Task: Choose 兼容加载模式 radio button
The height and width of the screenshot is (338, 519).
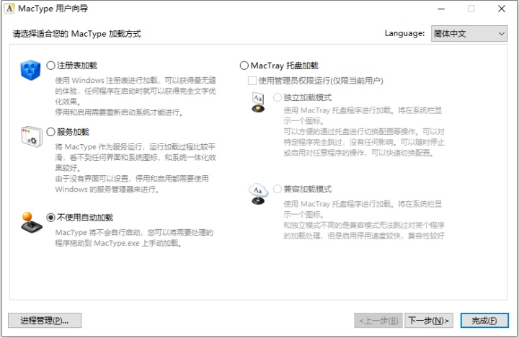Action: coord(278,189)
